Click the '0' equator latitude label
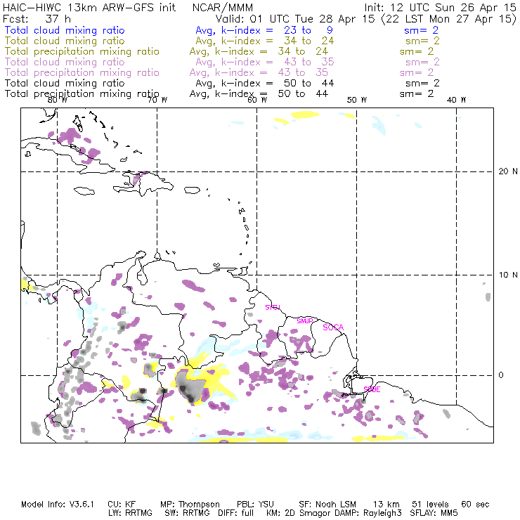The image size is (520, 520). (501, 375)
